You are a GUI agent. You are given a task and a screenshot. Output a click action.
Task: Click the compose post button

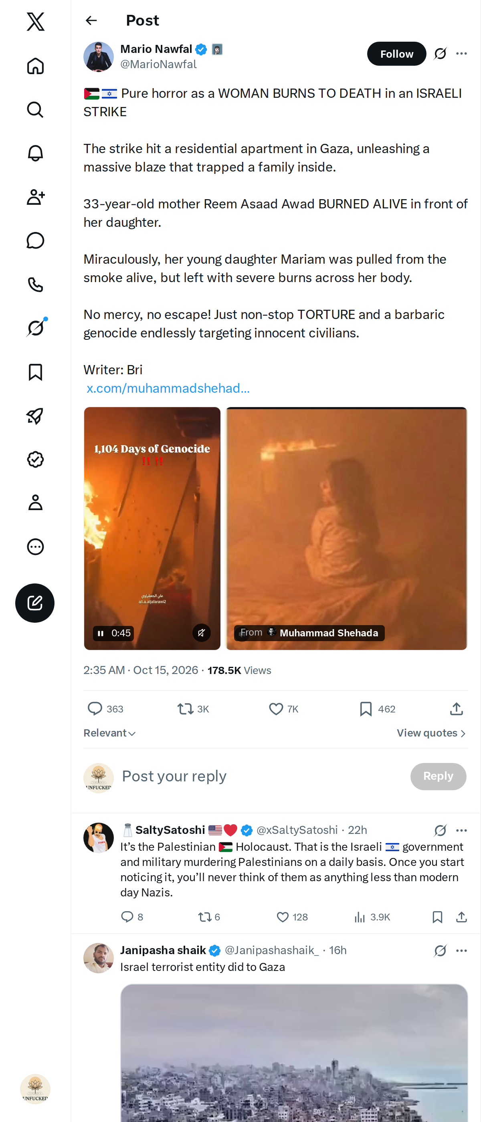[x=35, y=603]
